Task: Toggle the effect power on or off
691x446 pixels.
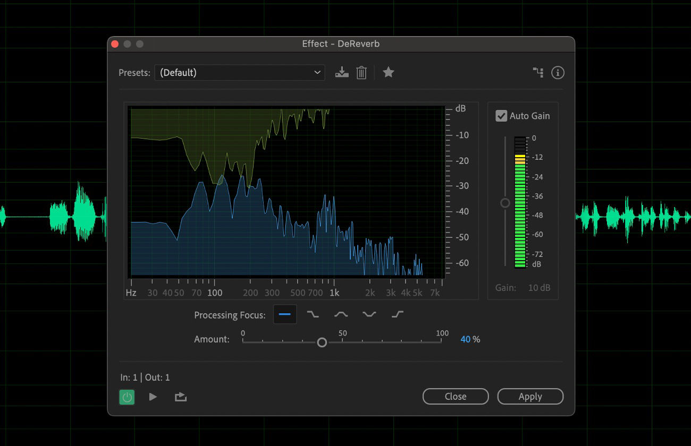Action: pyautogui.click(x=127, y=396)
